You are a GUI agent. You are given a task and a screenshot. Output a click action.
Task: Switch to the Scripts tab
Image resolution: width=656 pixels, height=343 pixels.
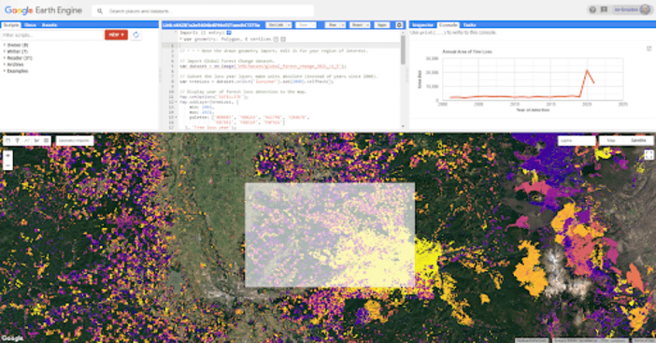point(11,25)
